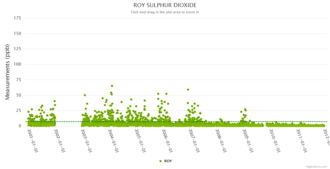Select the late-2001 data point at 40 ppb
Image resolution: width=330 pixels, height=169 pixels.
point(55,101)
